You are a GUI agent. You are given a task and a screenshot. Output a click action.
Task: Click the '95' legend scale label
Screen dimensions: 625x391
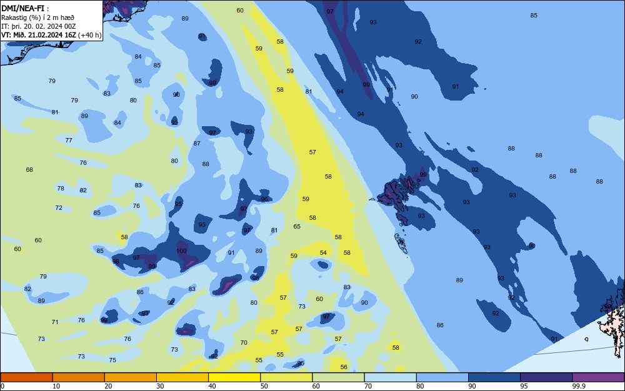click(524, 386)
